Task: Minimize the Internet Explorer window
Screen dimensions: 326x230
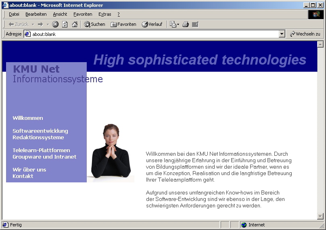Action: click(x=306, y=5)
